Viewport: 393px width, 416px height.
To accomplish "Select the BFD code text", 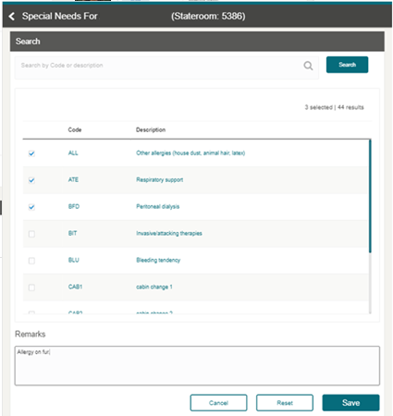I will click(74, 206).
